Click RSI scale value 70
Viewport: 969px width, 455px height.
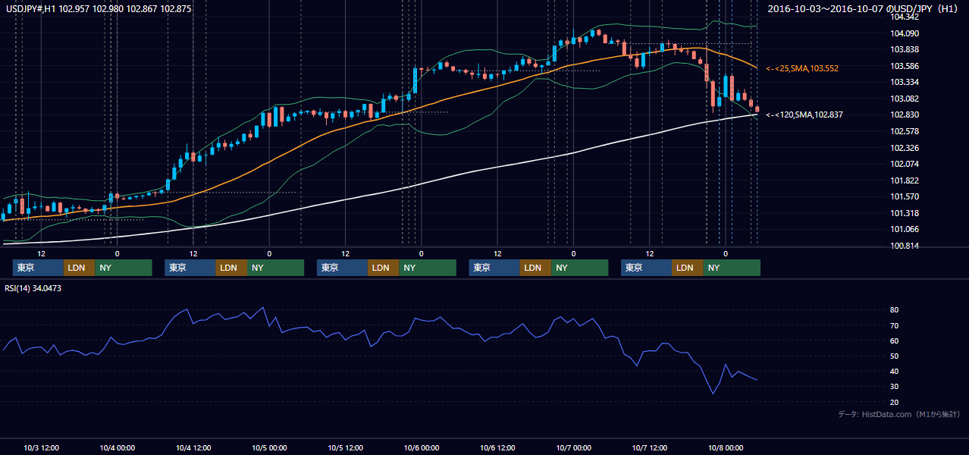895,325
